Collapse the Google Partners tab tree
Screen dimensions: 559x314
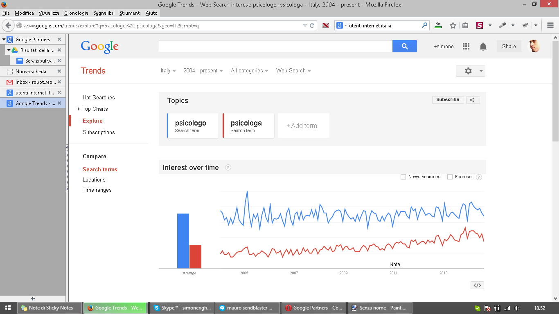pos(4,40)
